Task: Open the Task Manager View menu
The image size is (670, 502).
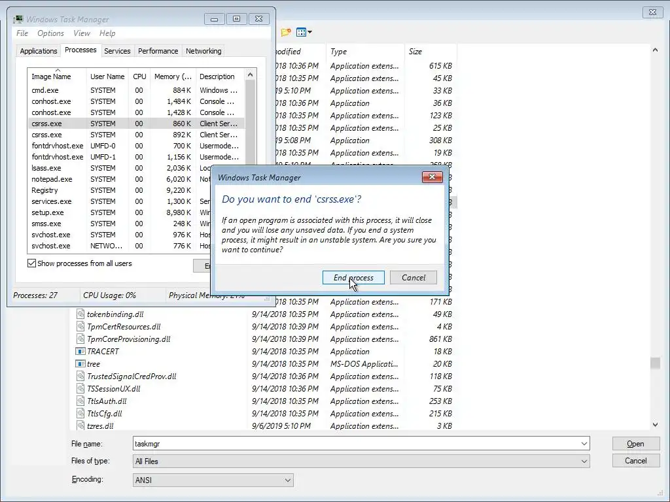Action: coord(82,33)
